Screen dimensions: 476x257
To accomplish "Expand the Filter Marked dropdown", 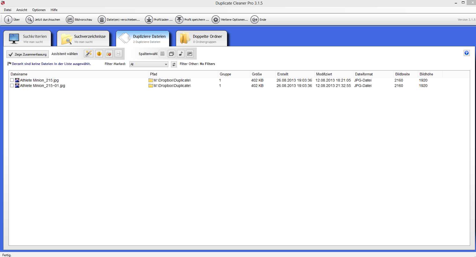I will coord(149,64).
